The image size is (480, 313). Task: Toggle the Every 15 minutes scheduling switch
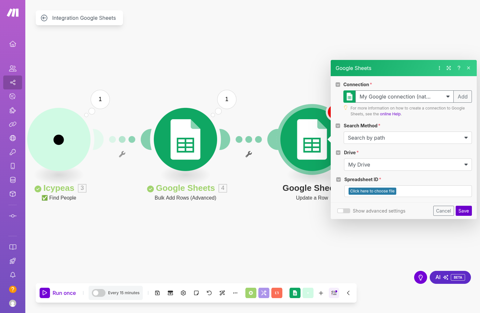98,293
